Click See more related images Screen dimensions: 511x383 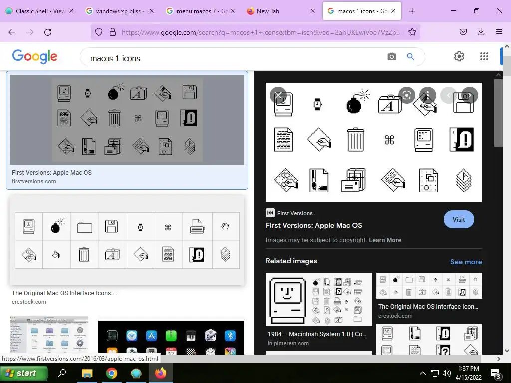(466, 262)
